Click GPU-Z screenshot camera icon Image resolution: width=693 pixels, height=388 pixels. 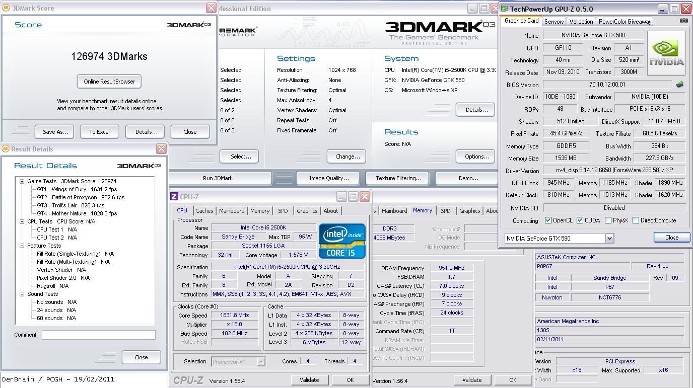[683, 21]
